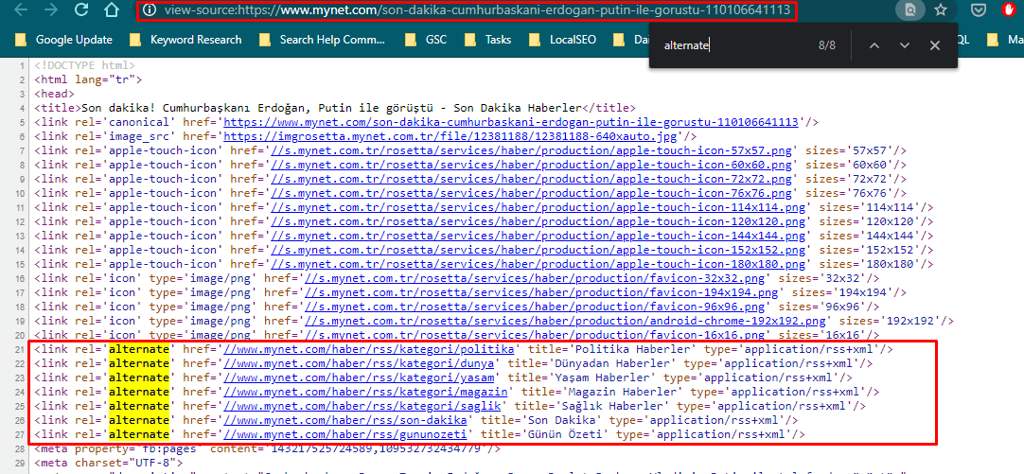Open the apple-touch-icon-57x57.png link
The image size is (1024, 474).
(x=532, y=150)
